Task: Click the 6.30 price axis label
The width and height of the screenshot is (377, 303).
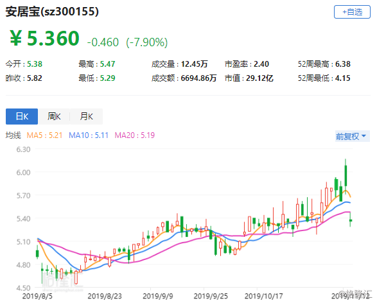Action: (x=23, y=150)
